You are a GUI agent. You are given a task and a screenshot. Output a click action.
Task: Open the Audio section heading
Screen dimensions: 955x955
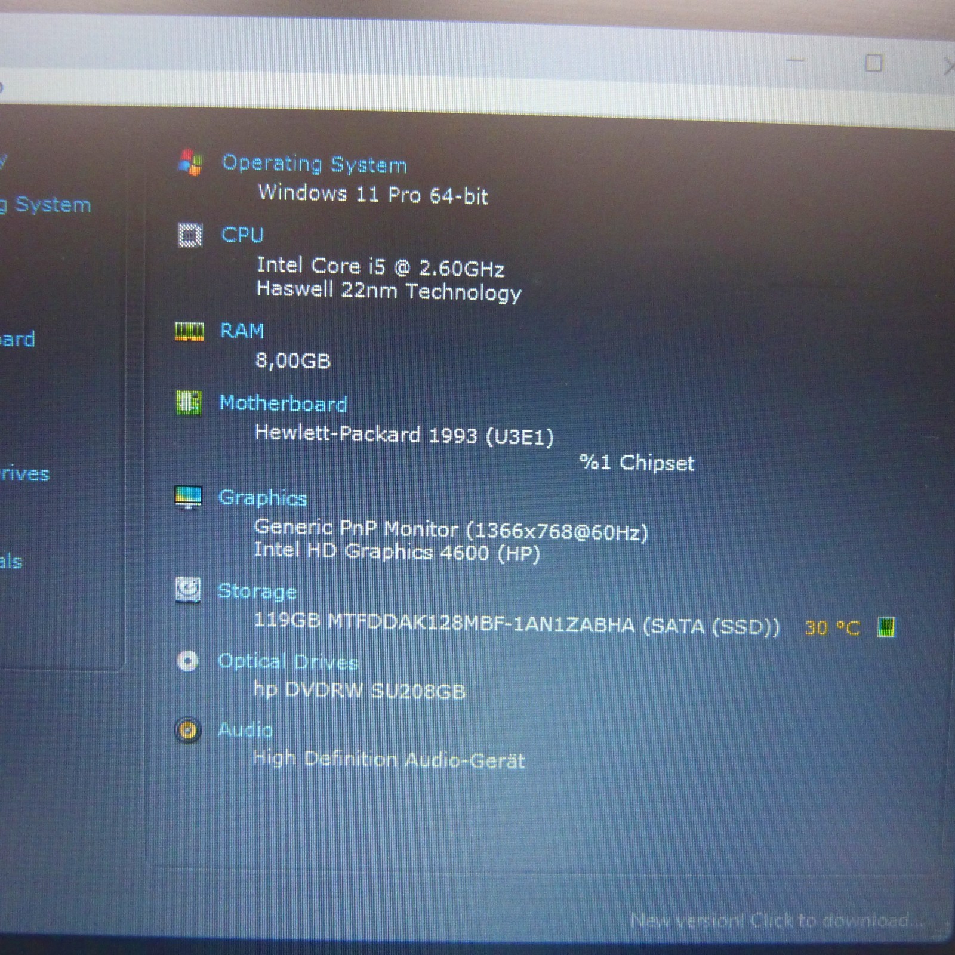(x=245, y=729)
